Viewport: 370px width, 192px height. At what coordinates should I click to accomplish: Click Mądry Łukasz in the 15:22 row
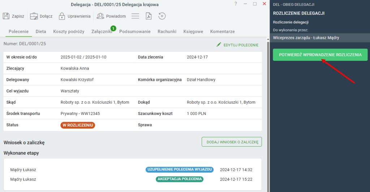[23, 179]
